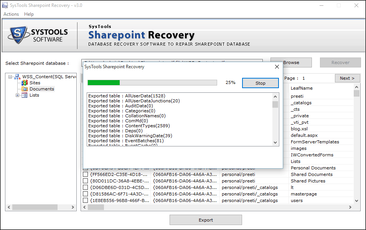The width and height of the screenshot is (366, 230).
Task: Select the 'Shared Documents' entry
Action: point(312,174)
